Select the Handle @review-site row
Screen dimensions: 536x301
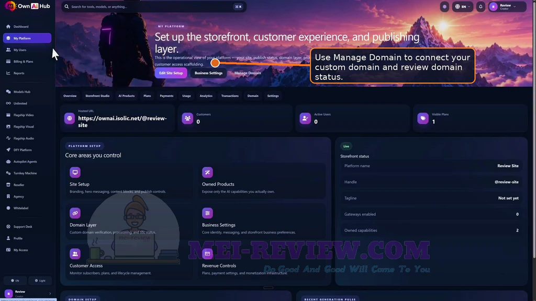[431, 182]
